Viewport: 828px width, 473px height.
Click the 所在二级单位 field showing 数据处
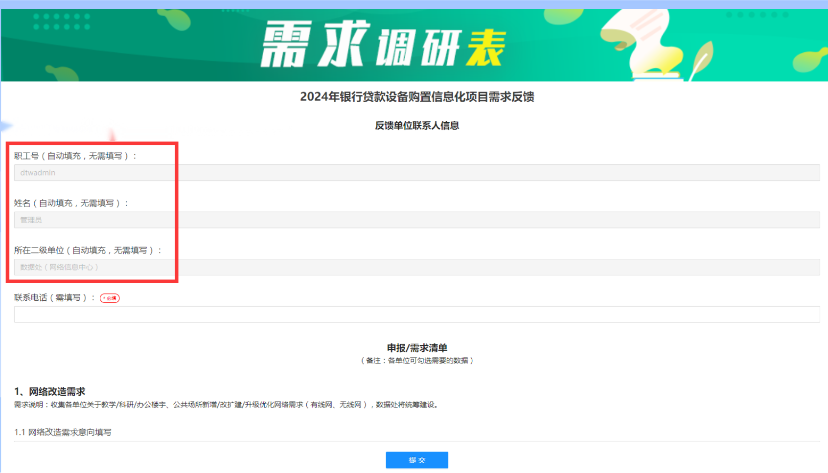click(x=416, y=267)
